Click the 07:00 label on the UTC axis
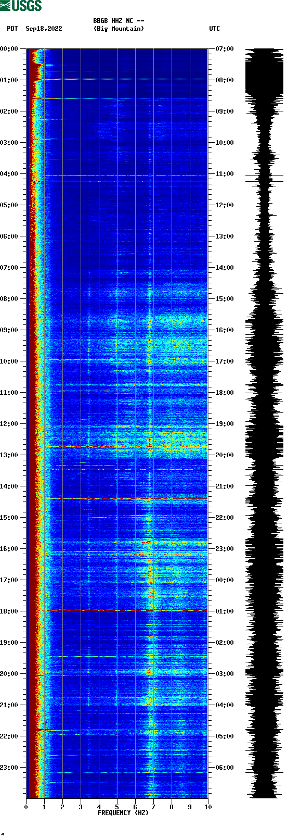The height and width of the screenshot is (840, 287). click(225, 49)
